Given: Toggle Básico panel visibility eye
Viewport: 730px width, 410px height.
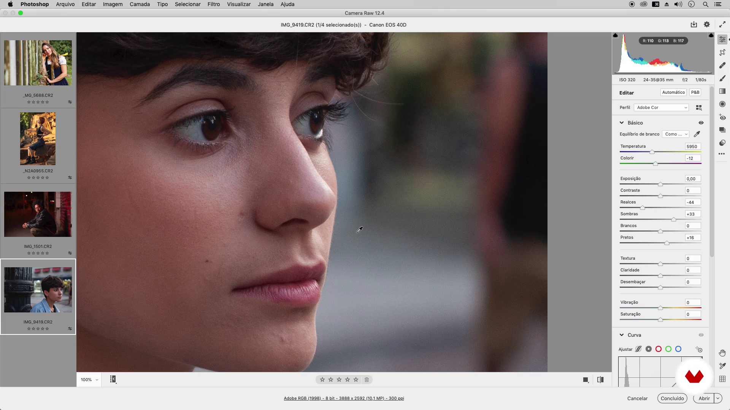Looking at the screenshot, I should (701, 123).
